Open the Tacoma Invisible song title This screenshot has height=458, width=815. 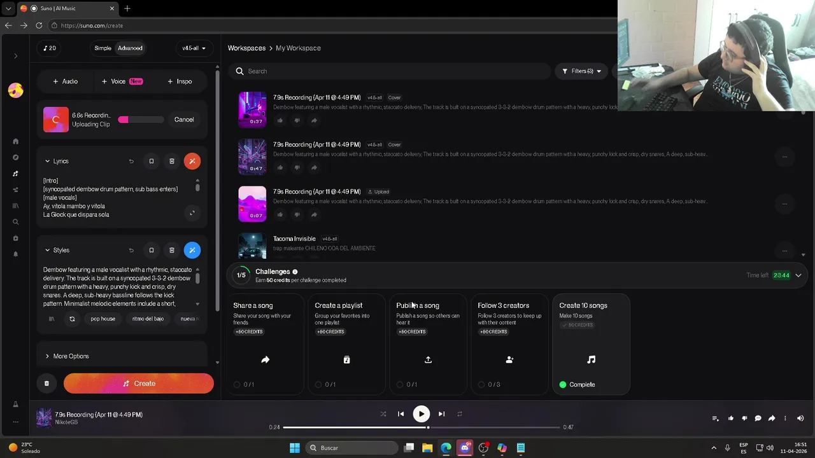click(294, 239)
